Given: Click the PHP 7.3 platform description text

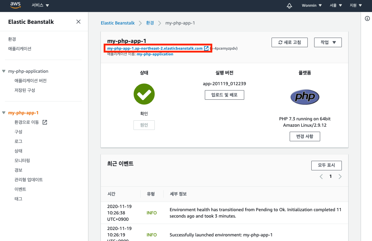Looking at the screenshot, I should [305, 122].
